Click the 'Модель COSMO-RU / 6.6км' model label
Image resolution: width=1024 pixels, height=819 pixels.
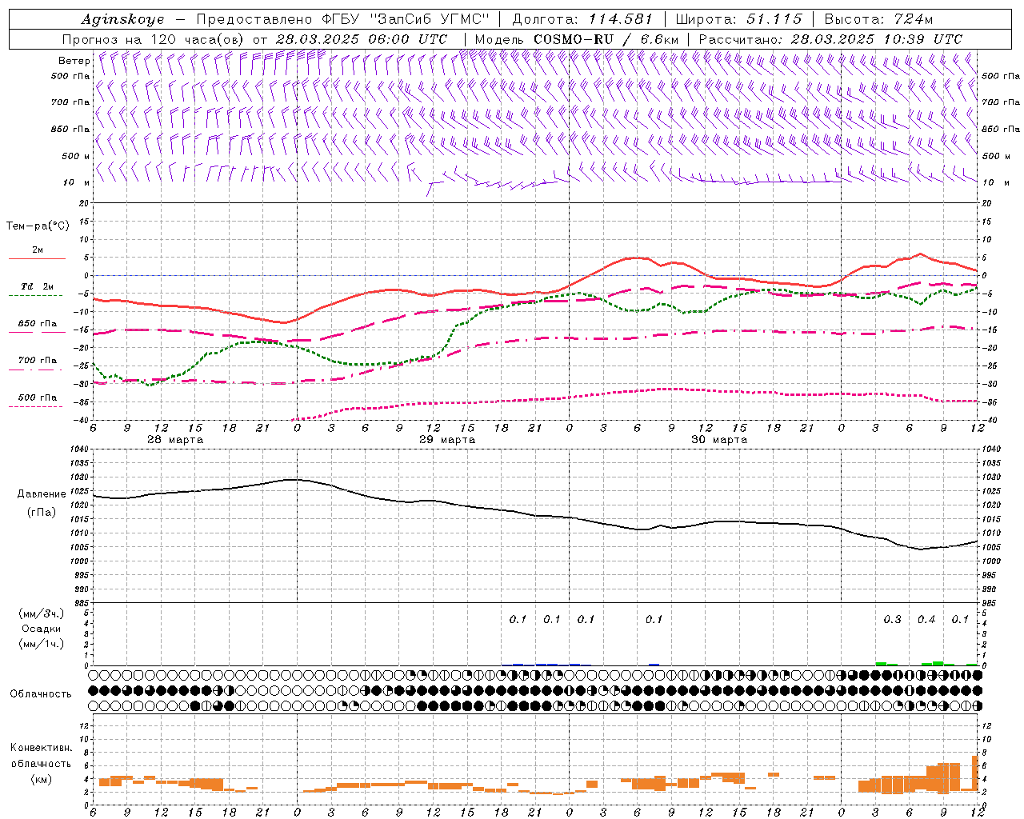[577, 39]
